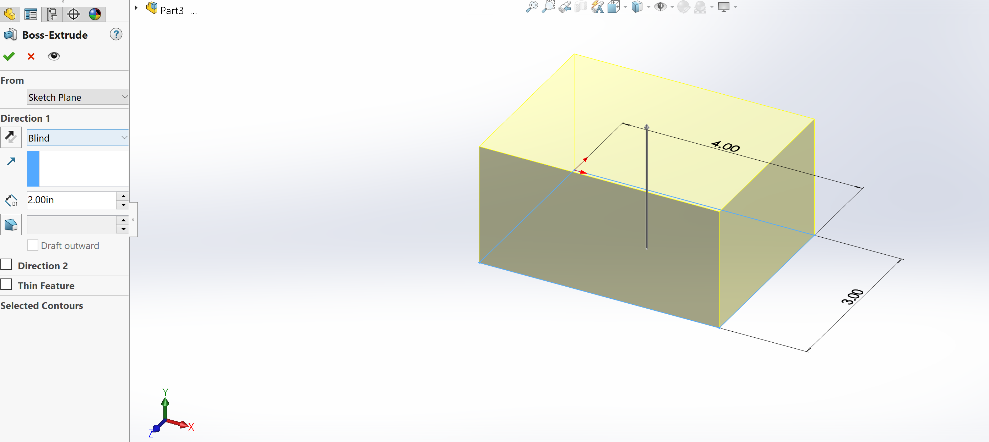Viewport: 989px width, 442px height.
Task: Click the Hide/Show Items eye icon
Action: pyautogui.click(x=661, y=7)
